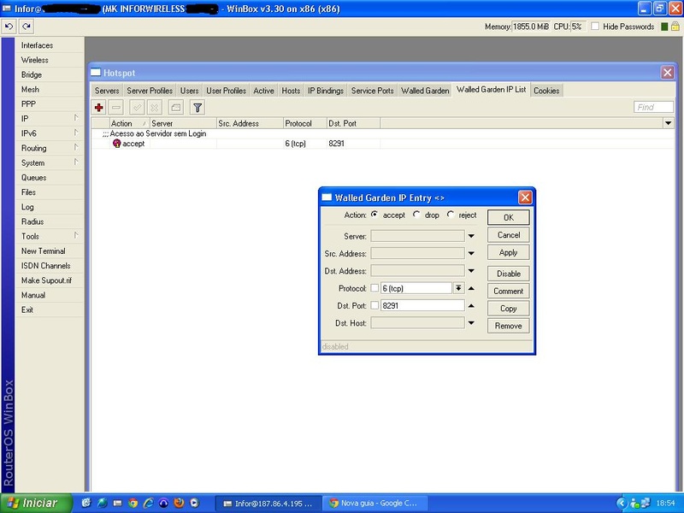Open Internet Explorer icon in quick launch

coord(148,503)
